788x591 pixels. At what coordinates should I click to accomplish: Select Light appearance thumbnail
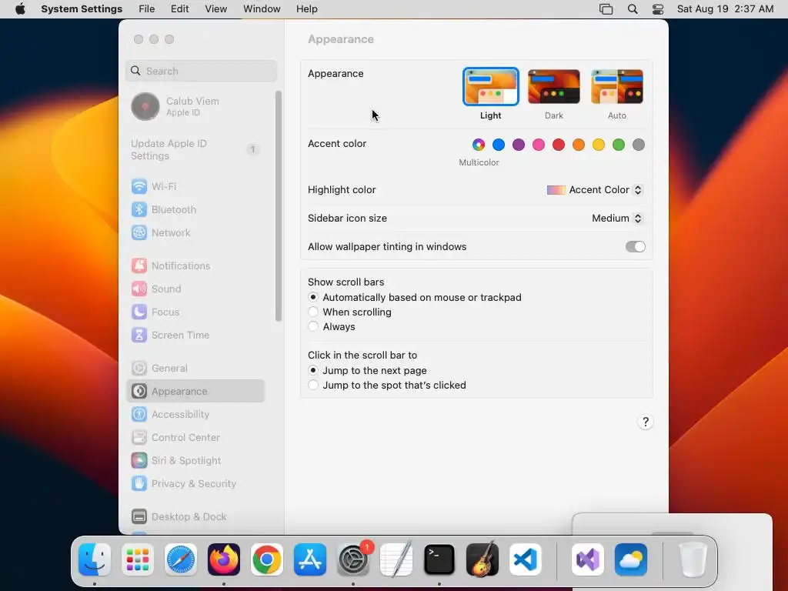[490, 86]
